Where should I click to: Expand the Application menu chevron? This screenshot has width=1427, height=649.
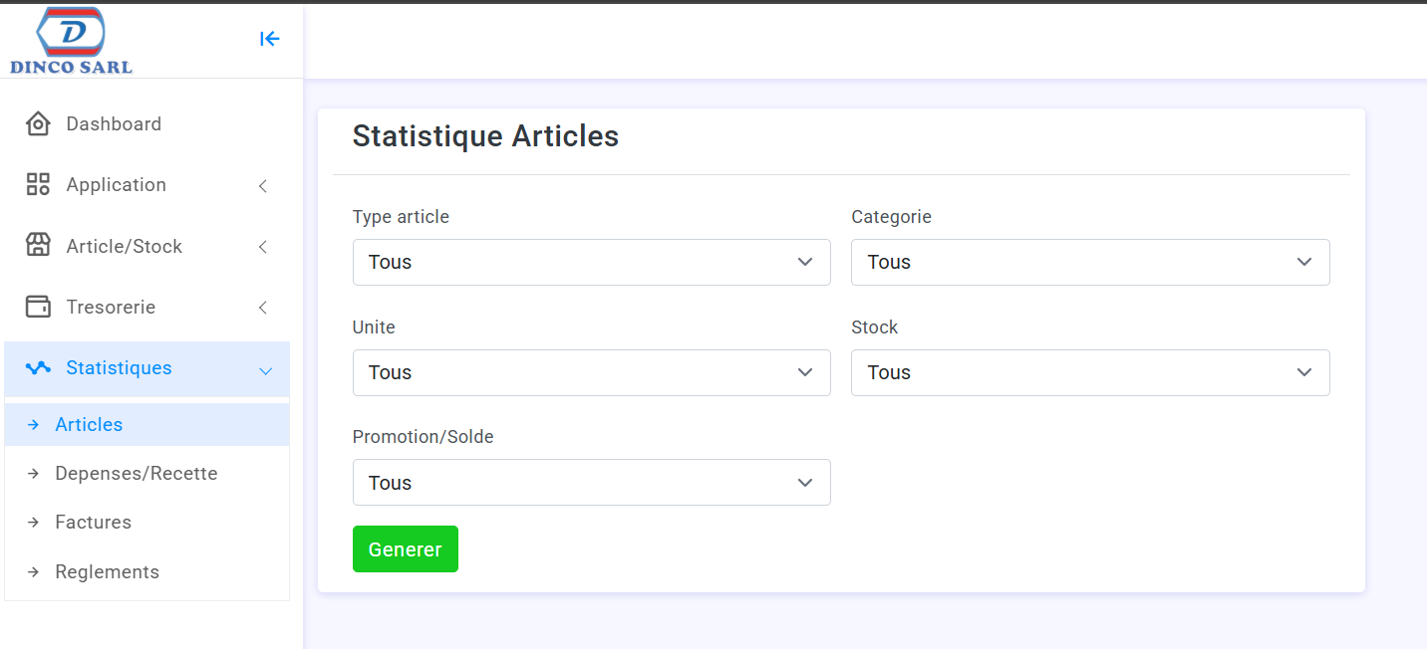(x=262, y=185)
